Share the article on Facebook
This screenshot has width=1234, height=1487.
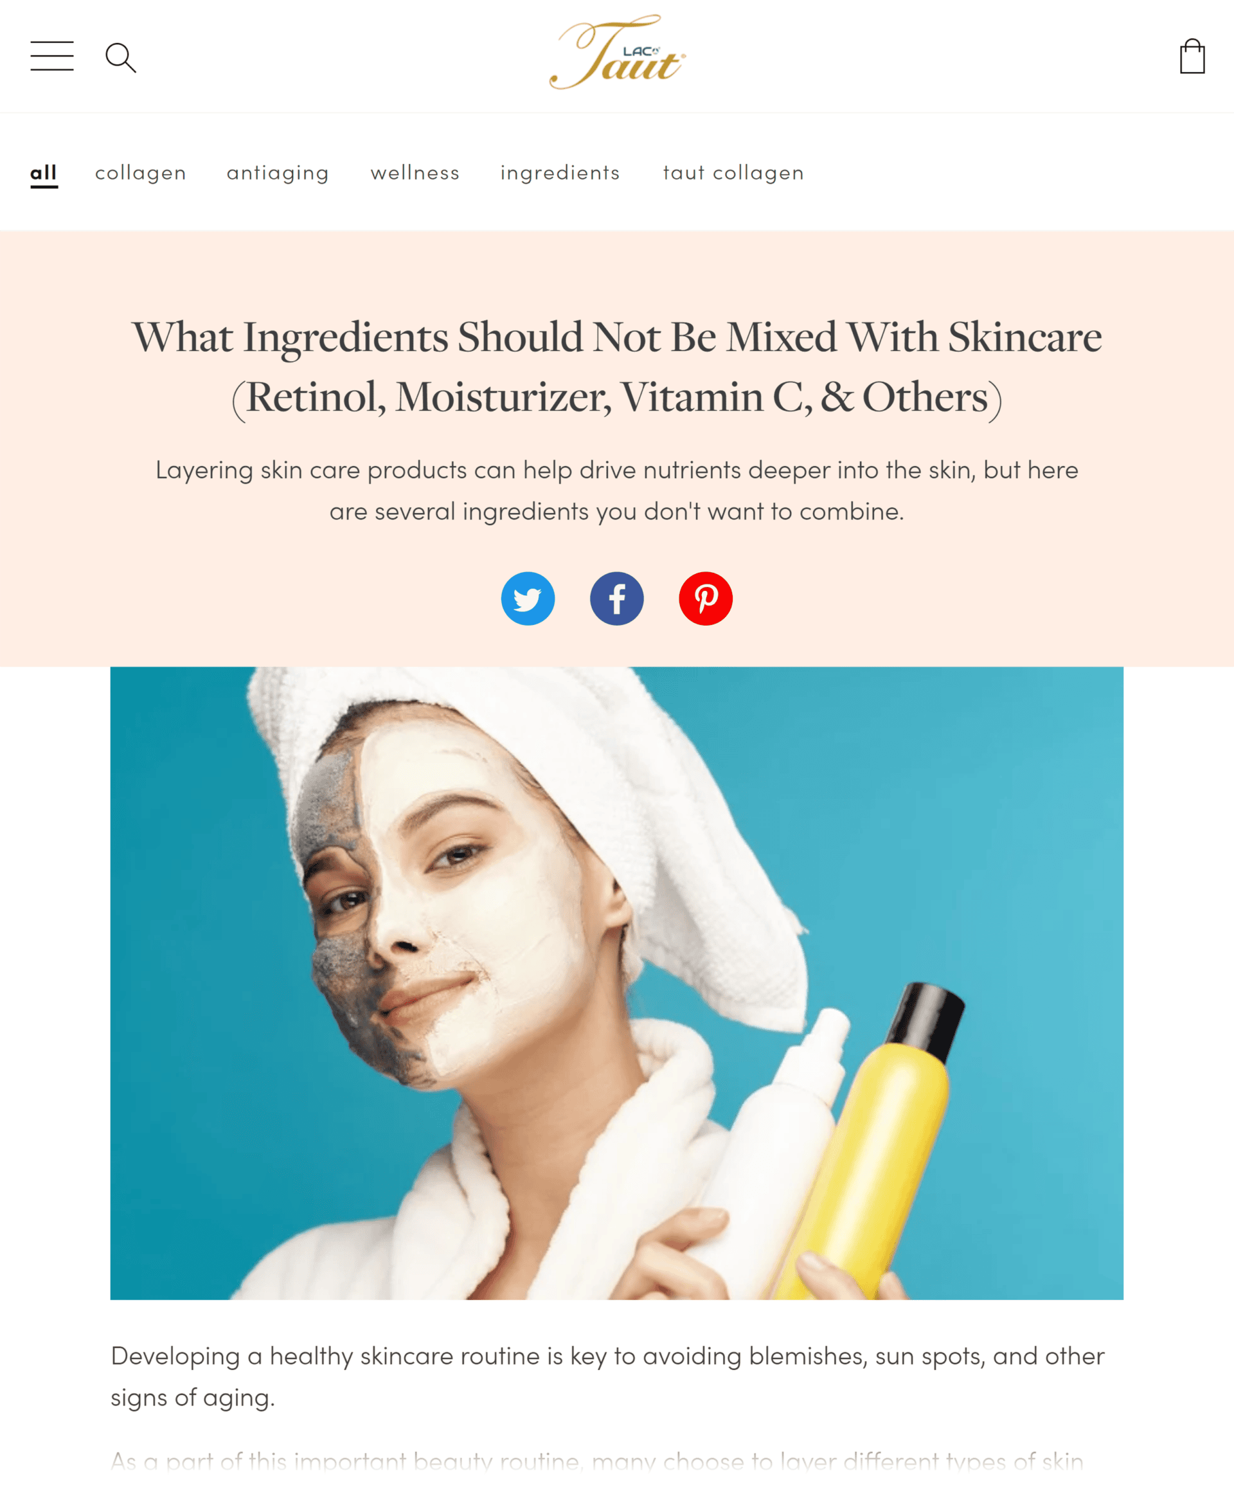click(616, 599)
